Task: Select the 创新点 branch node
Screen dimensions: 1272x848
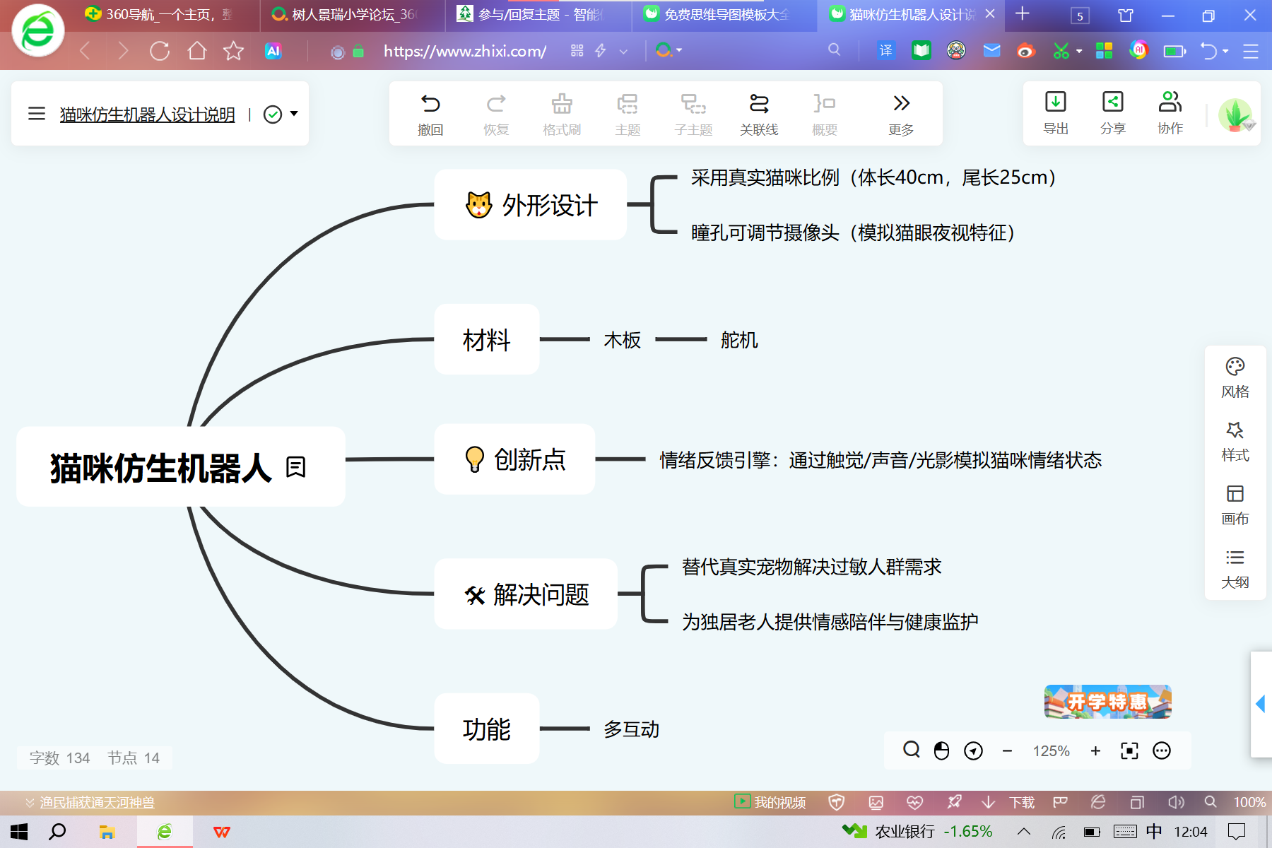Action: 514,459
